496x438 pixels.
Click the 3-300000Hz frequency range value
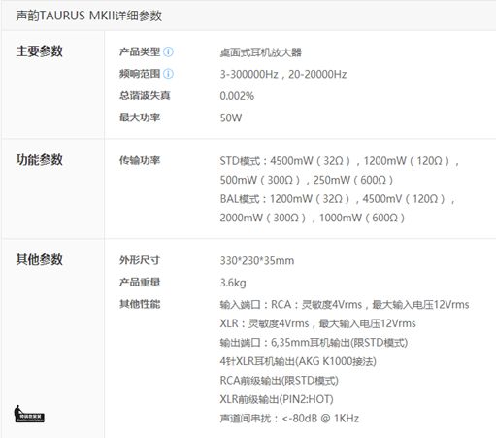coord(283,75)
